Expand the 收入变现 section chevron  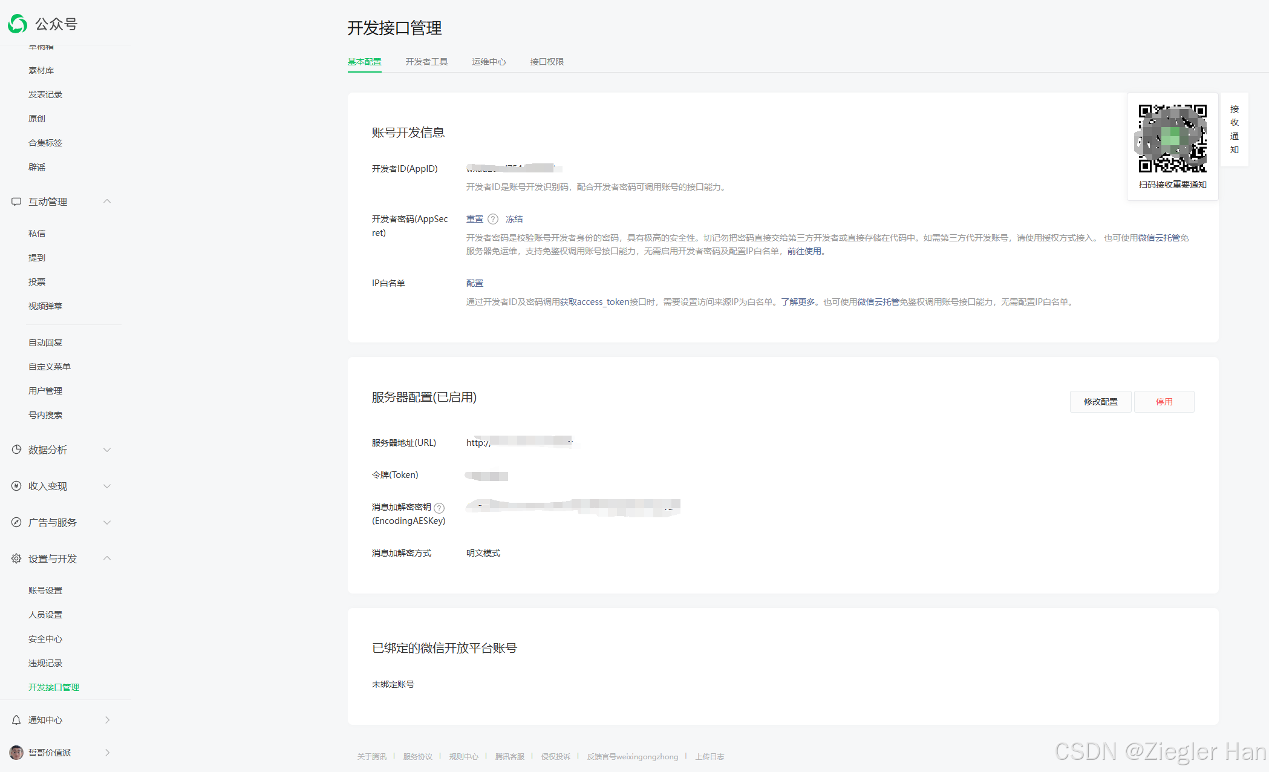(107, 486)
